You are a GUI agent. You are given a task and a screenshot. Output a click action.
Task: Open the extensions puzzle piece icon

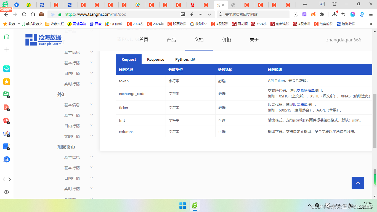point(322,14)
